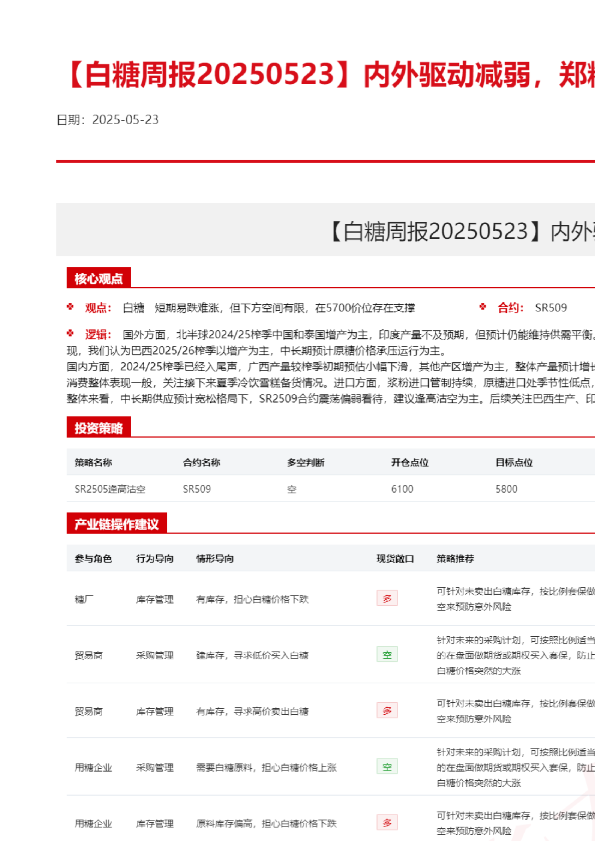Click the 多 badge in 用糖企业 库存管理 row
This screenshot has width=595, height=841.
(387, 822)
